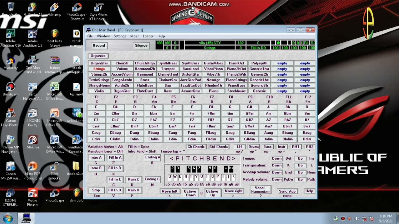
Task: Open the Help menu in menu bar
Action: coord(161,36)
